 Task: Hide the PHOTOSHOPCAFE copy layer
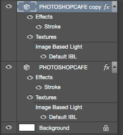pyautogui.click(x=9, y=6)
